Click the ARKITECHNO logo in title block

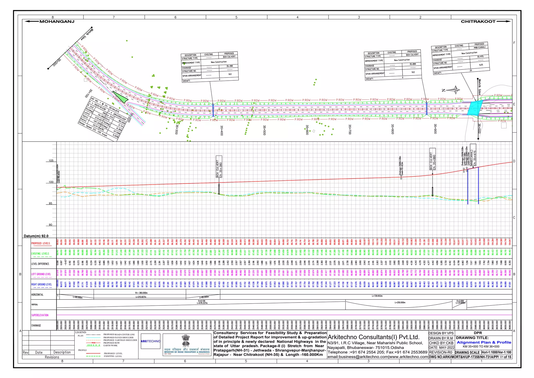(x=150, y=341)
